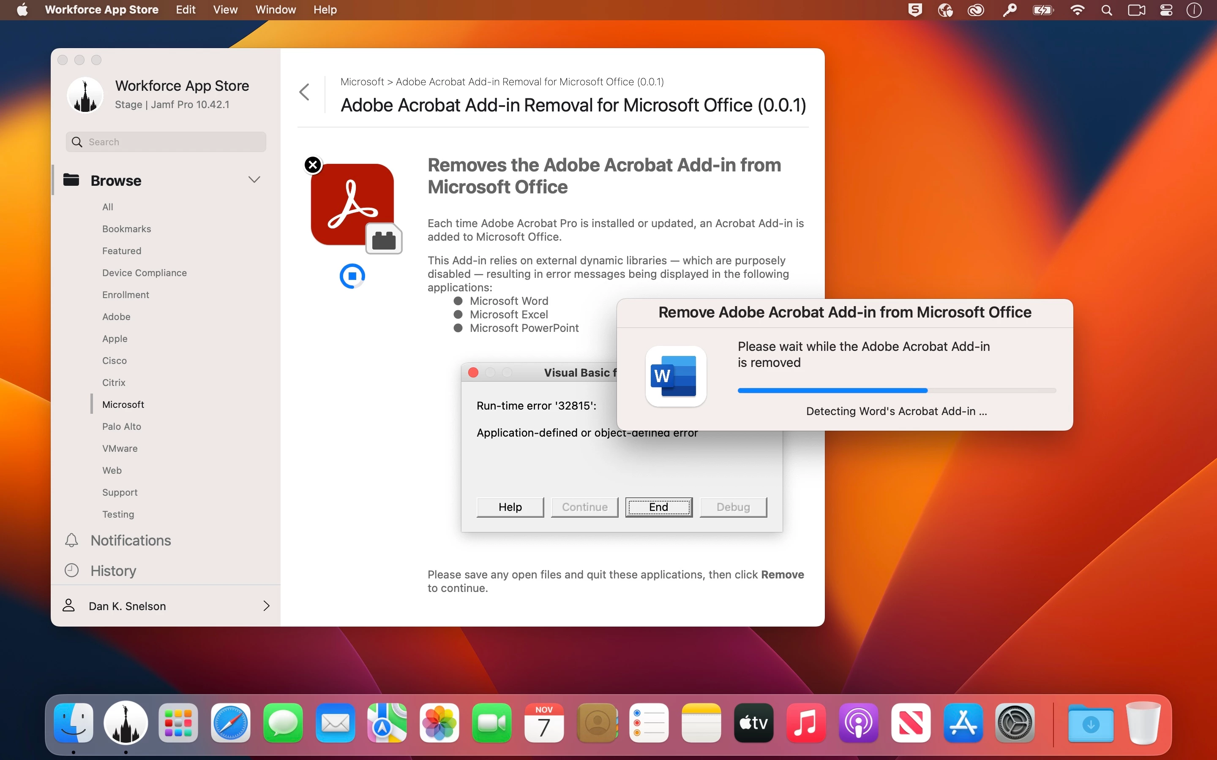Open App Store from the Dock
Screen dimensions: 1217x760
tap(963, 723)
